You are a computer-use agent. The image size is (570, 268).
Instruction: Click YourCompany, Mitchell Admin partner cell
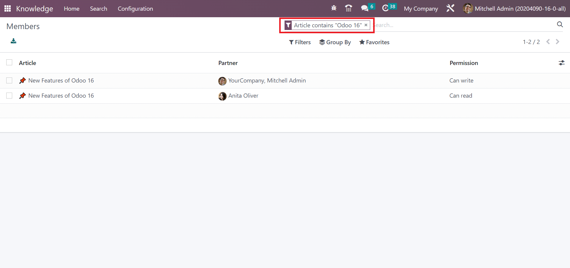(267, 80)
